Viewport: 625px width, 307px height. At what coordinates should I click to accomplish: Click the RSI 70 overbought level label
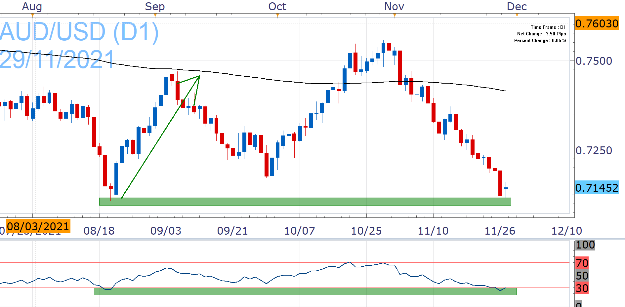[582, 263]
